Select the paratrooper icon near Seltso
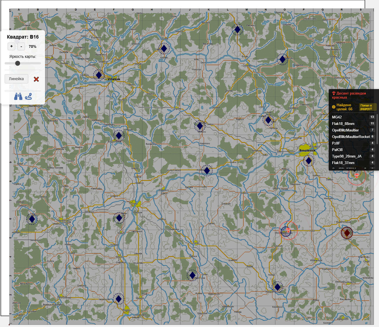Screen dimensions: 379x327 point(357,175)
